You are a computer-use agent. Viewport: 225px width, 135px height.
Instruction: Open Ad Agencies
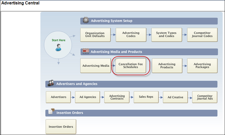(88, 97)
